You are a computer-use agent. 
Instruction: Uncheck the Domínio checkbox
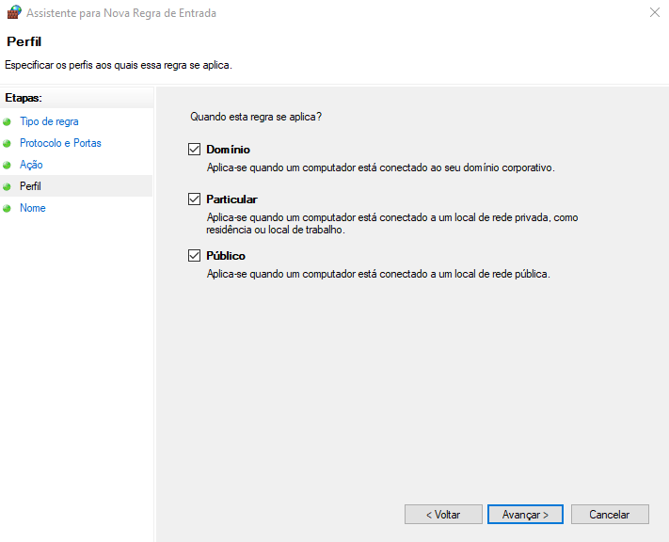[x=195, y=150]
